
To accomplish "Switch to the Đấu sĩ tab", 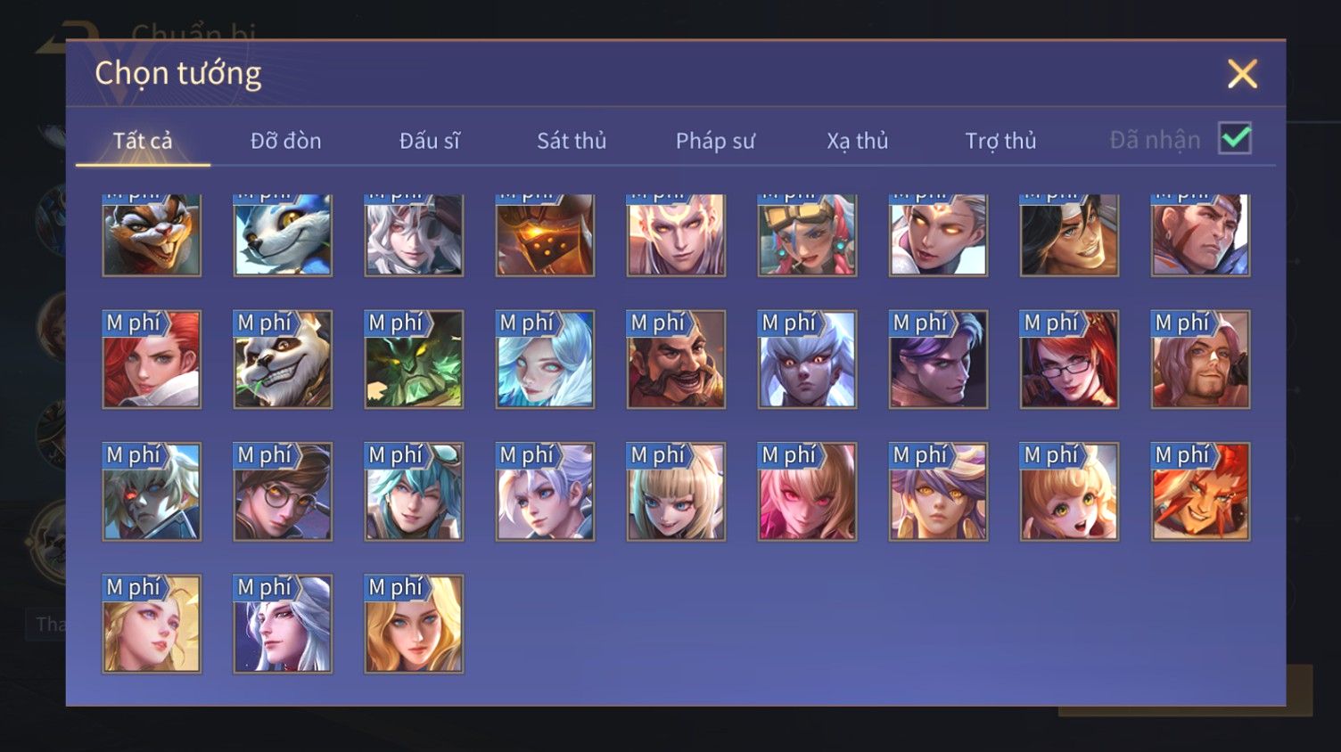I will 429,141.
